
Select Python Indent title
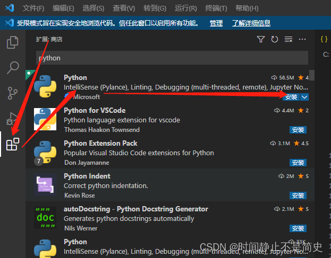(87, 176)
